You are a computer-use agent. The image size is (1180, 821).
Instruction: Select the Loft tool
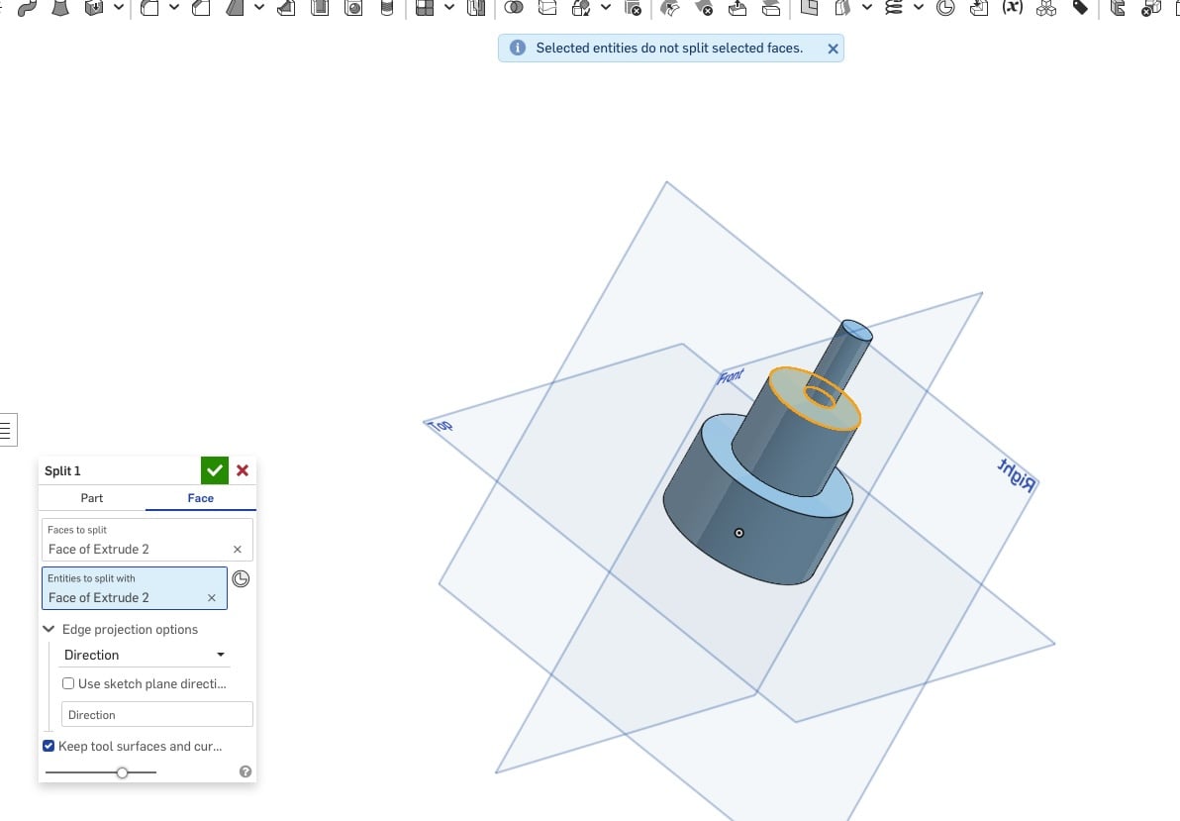coord(60,8)
